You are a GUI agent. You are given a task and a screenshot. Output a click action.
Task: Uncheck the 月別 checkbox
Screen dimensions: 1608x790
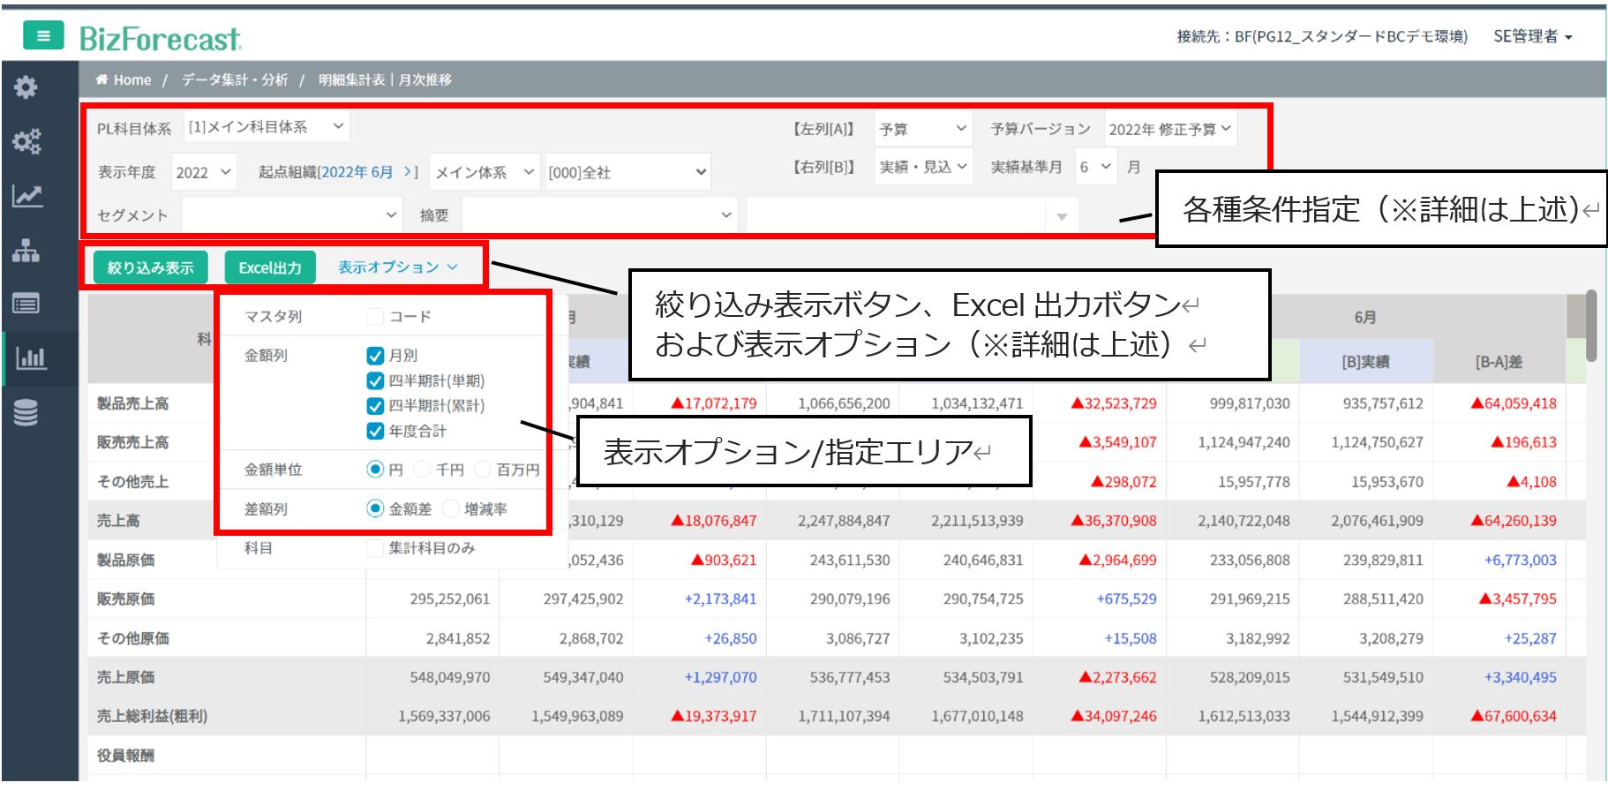coord(375,356)
